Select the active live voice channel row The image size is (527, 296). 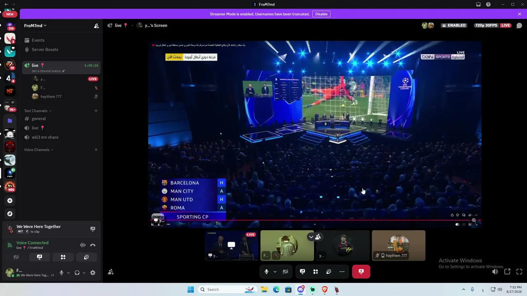pyautogui.click(x=62, y=67)
